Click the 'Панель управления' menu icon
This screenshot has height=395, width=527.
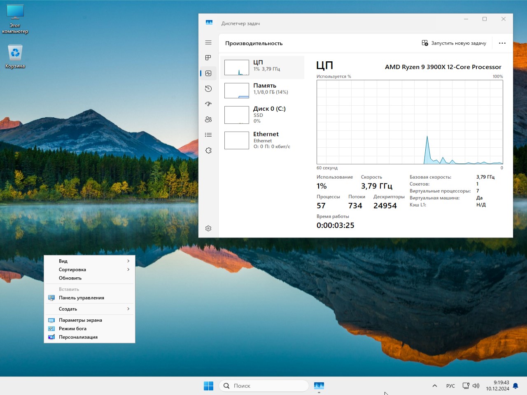pyautogui.click(x=51, y=298)
